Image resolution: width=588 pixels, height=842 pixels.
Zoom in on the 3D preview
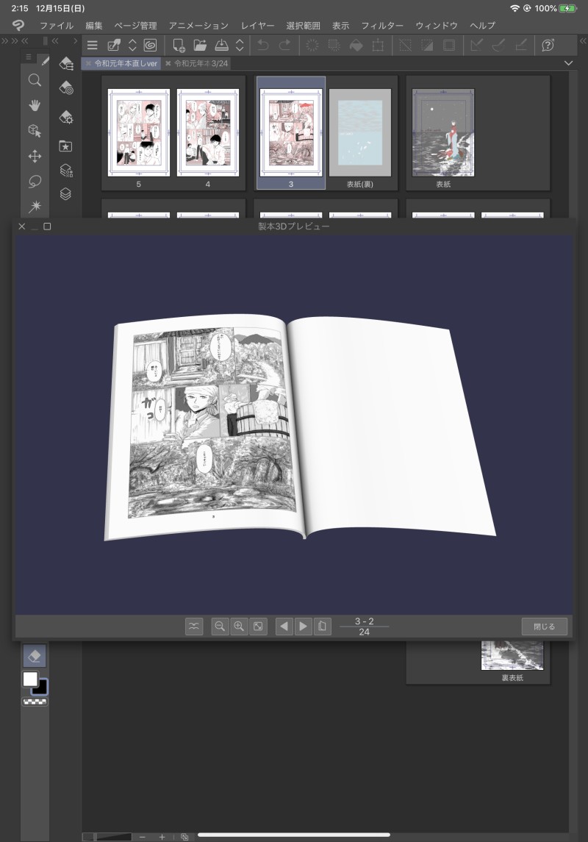click(239, 626)
